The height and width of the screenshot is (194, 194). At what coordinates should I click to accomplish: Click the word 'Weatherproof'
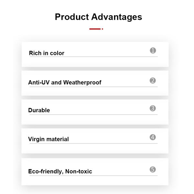coord(82,82)
